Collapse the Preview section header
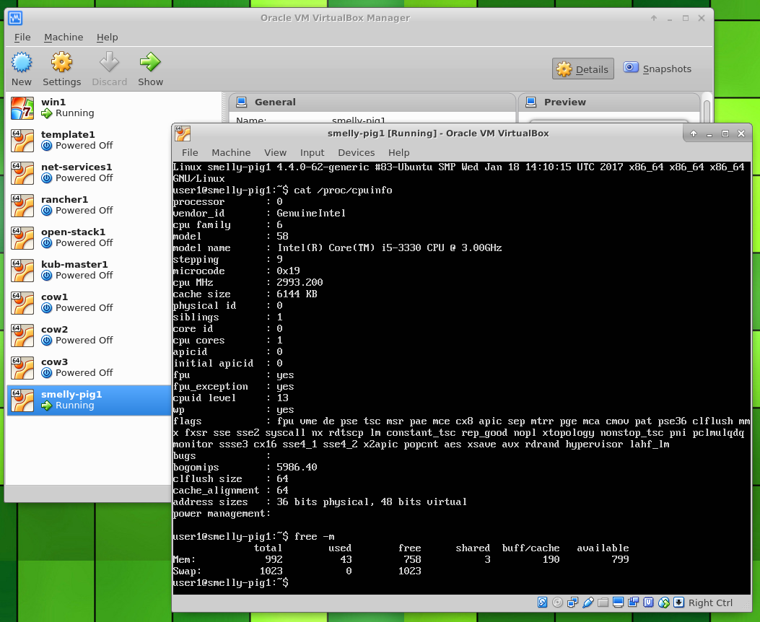760x622 pixels. point(609,102)
